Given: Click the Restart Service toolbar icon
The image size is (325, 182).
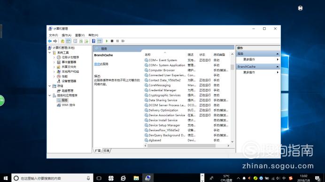Looking at the screenshot, I should [x=123, y=41].
